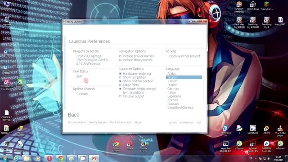Open the volume control in system tray
The image size is (288, 162).
click(269, 158)
